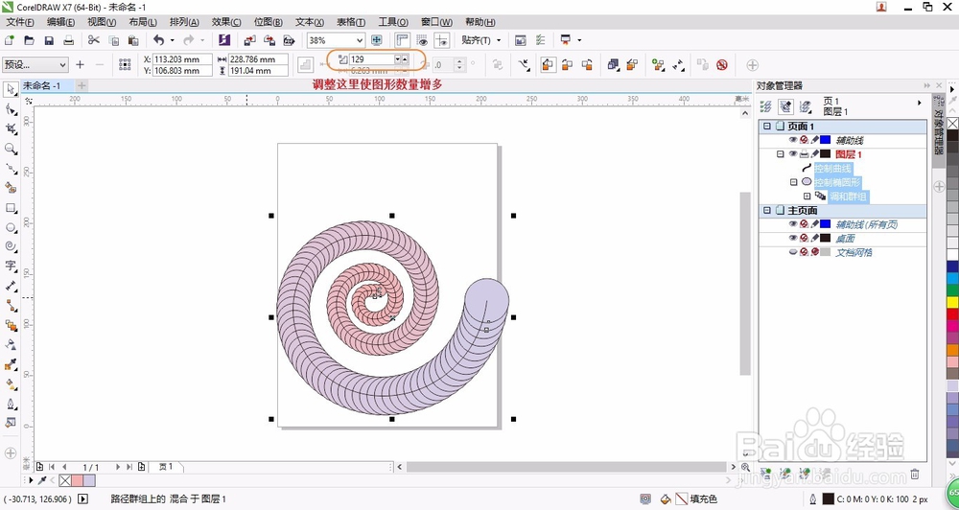
Task: Toggle the editable pencil for 桌面 layer
Action: pos(814,239)
